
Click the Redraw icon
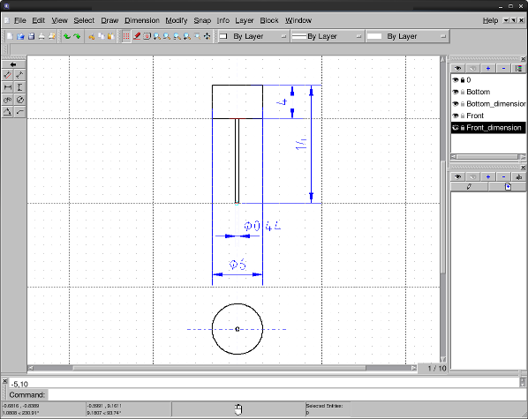pyautogui.click(x=147, y=36)
